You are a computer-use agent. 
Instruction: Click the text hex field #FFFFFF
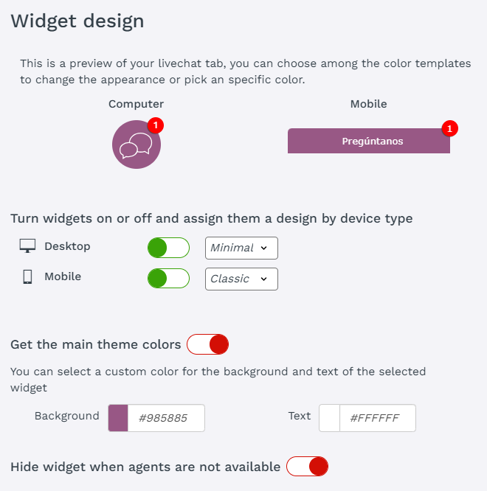(377, 418)
